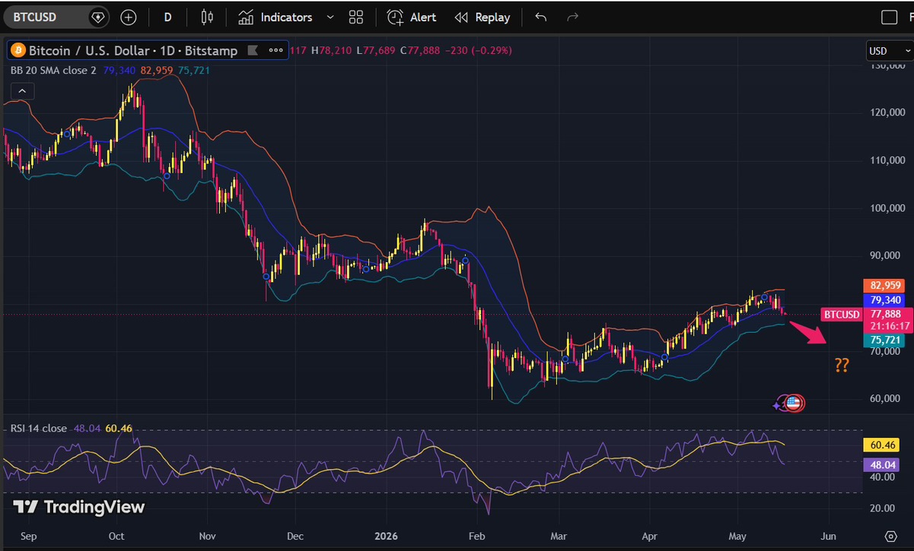Image resolution: width=914 pixels, height=551 pixels.
Task: Click the US flag economic event icon
Action: click(x=794, y=404)
